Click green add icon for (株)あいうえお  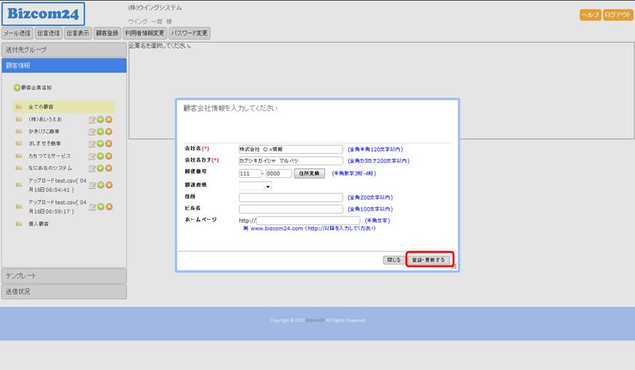click(x=100, y=120)
